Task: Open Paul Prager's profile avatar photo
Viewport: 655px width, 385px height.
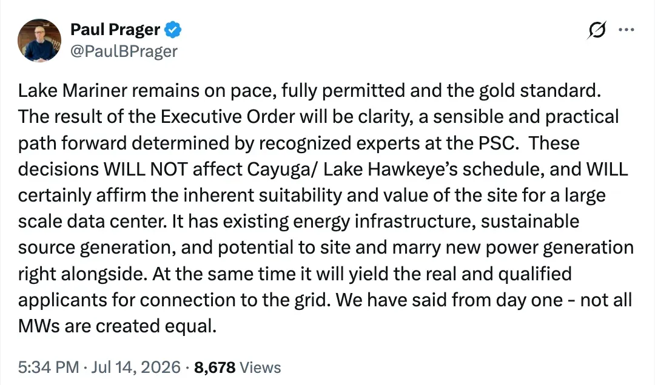Action: [x=39, y=41]
